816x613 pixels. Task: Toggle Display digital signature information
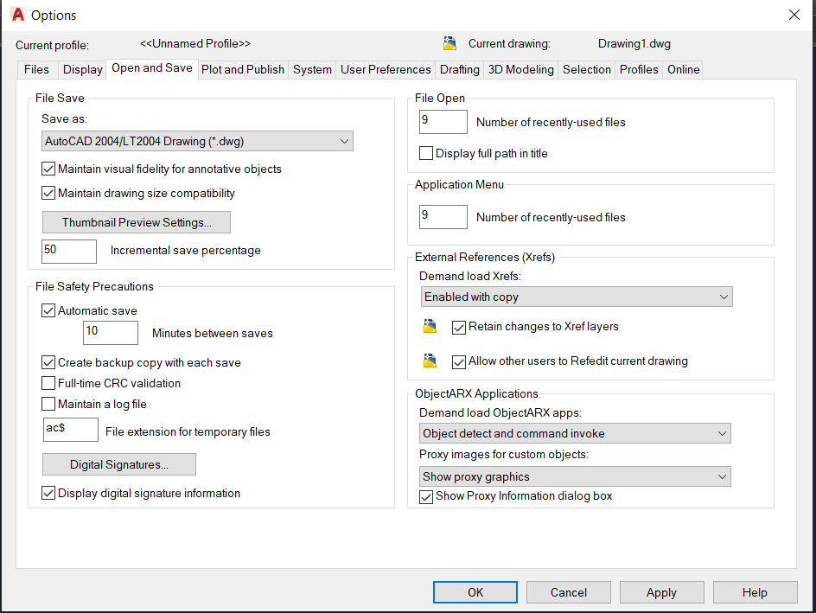point(48,493)
